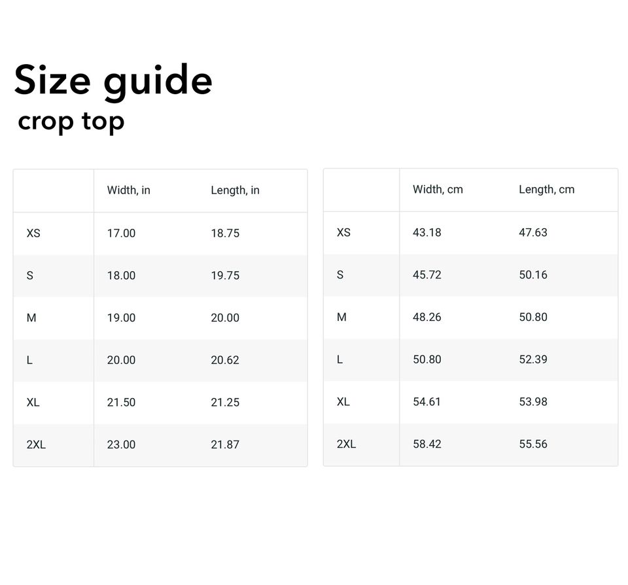Select the "Width, in" column header

pyautogui.click(x=129, y=190)
